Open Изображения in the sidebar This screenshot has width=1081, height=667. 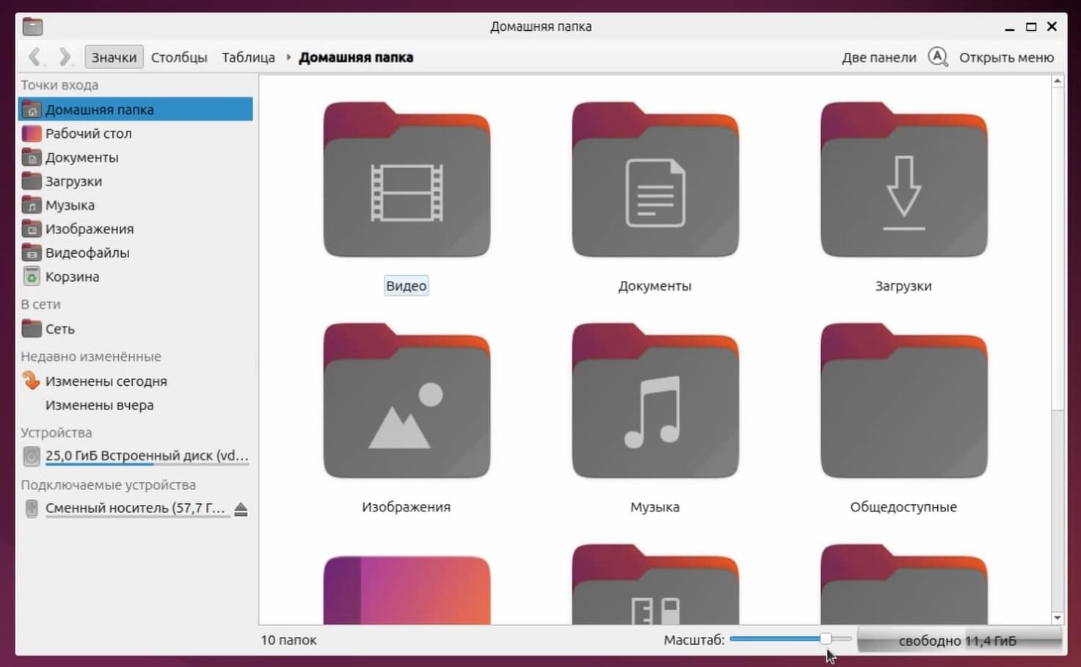(x=136, y=229)
